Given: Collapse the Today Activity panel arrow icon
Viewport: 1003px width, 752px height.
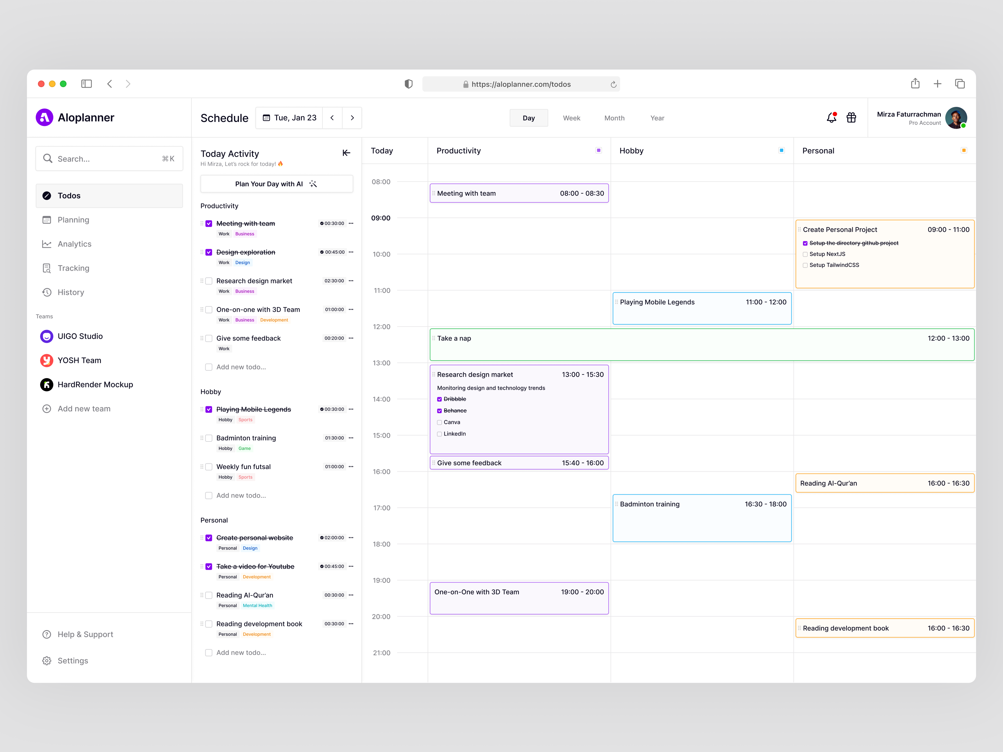Looking at the screenshot, I should click(x=346, y=153).
